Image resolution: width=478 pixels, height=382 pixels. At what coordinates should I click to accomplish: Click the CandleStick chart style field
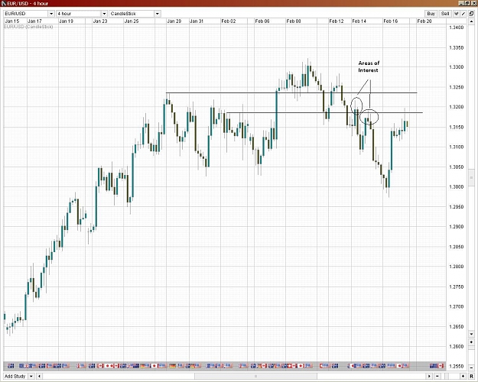[x=132, y=14]
